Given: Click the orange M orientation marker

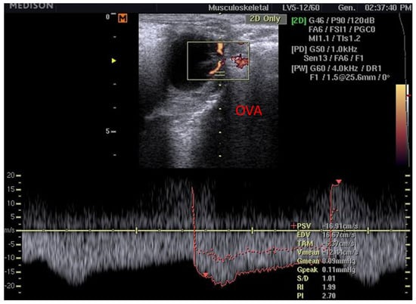Looking at the screenshot, I should 123,18.
